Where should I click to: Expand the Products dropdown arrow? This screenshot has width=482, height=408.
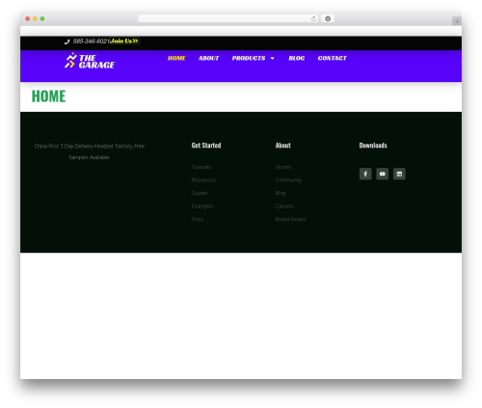pyautogui.click(x=273, y=59)
